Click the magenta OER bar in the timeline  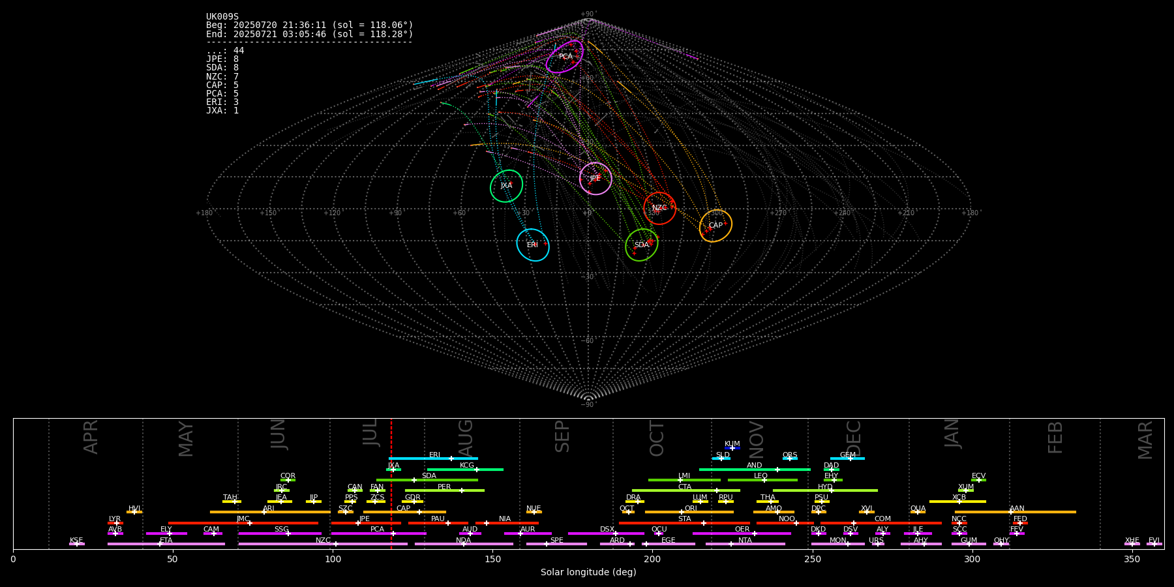click(742, 534)
